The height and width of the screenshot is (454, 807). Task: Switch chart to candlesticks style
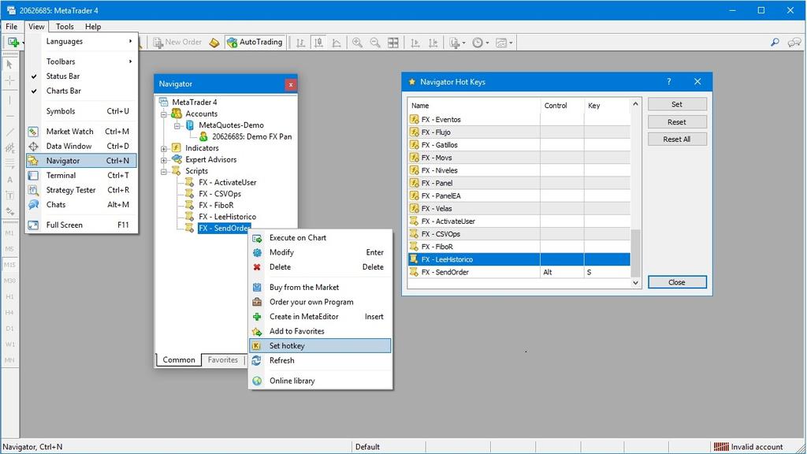pyautogui.click(x=318, y=43)
